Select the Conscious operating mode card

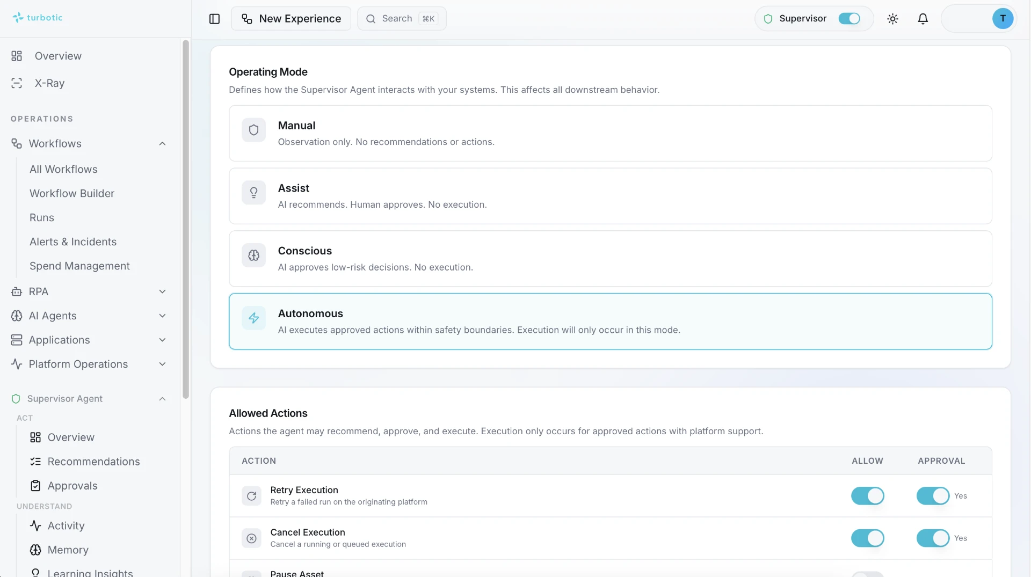point(610,259)
